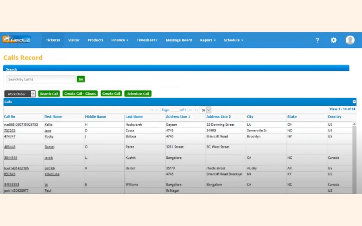Screen dimensions: 362x226
Task: Open the Work Order dropdown
Action: click(x=20, y=94)
